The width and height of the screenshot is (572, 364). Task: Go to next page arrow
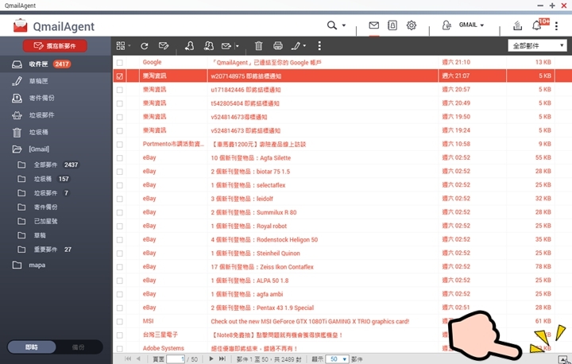(x=211, y=359)
